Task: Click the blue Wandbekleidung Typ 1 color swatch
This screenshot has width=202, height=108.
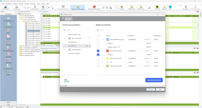Action: (108, 40)
